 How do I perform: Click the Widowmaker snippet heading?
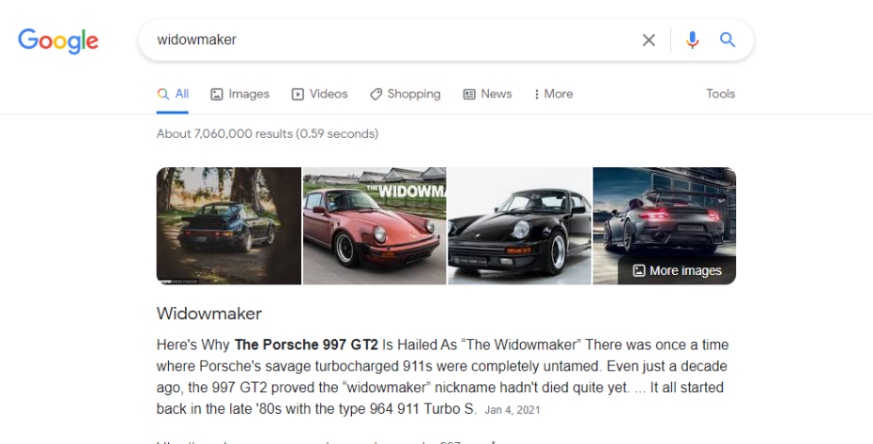pyautogui.click(x=209, y=314)
